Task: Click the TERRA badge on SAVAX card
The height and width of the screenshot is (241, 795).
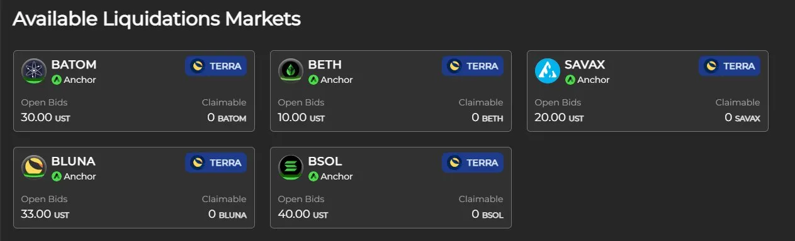Action: 730,66
